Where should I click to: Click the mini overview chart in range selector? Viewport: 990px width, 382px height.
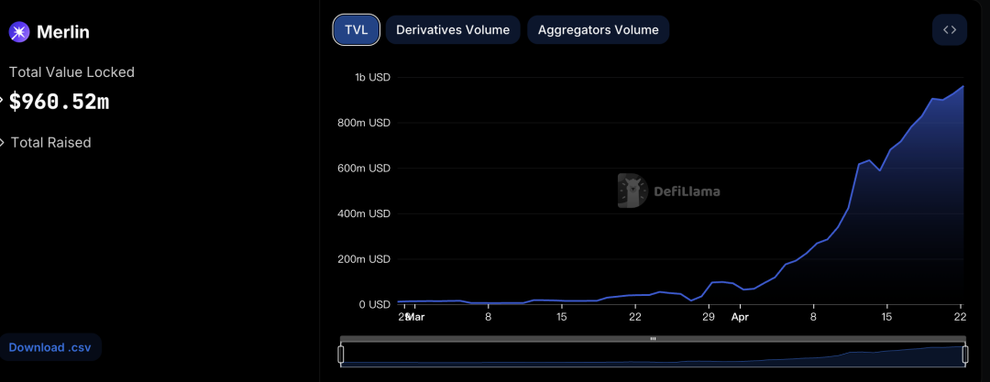click(653, 355)
